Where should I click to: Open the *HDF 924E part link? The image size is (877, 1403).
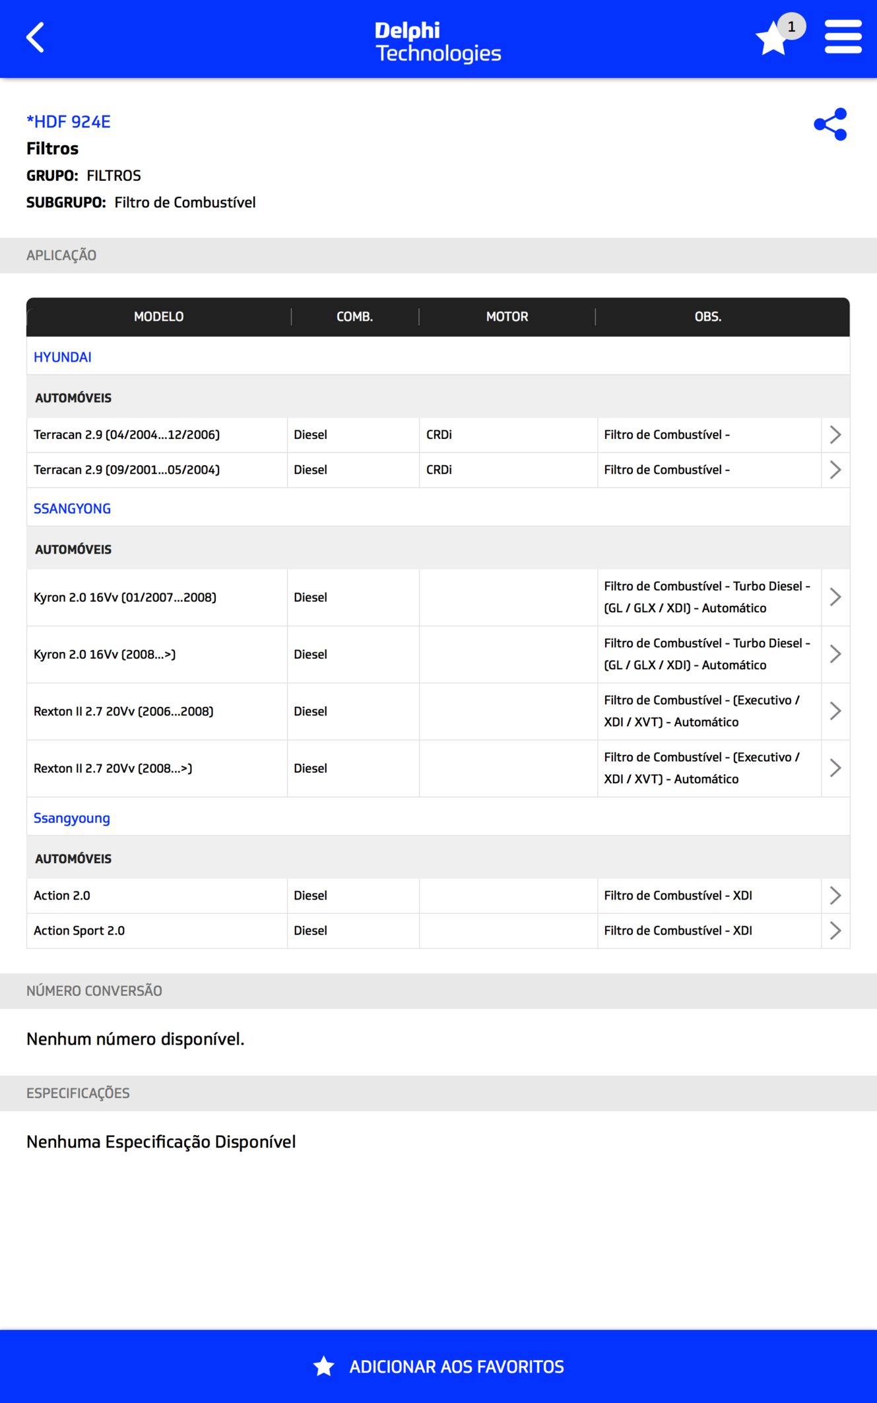point(68,121)
